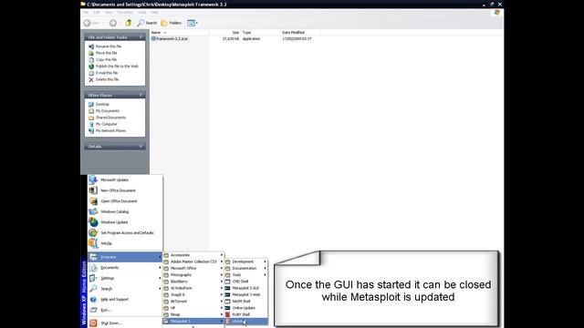
Task: Click Shut Down... in Start menu
Action: (x=125, y=323)
